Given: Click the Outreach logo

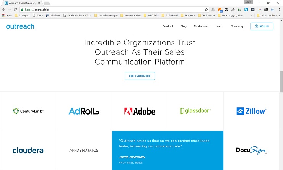Looking at the screenshot, I should 20,26.
